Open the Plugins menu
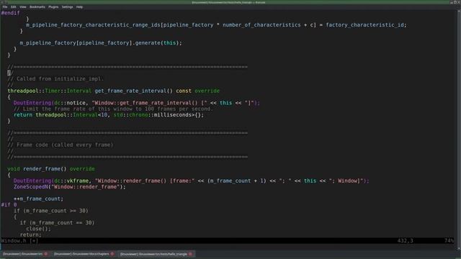This screenshot has width=461, height=259. pyautogui.click(x=53, y=6)
